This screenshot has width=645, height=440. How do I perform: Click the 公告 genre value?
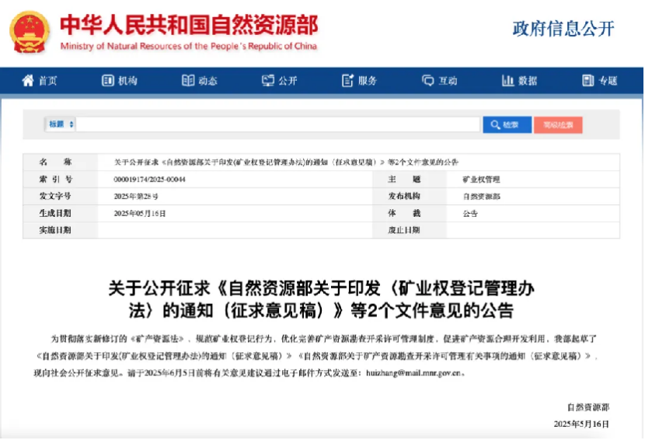coord(470,214)
